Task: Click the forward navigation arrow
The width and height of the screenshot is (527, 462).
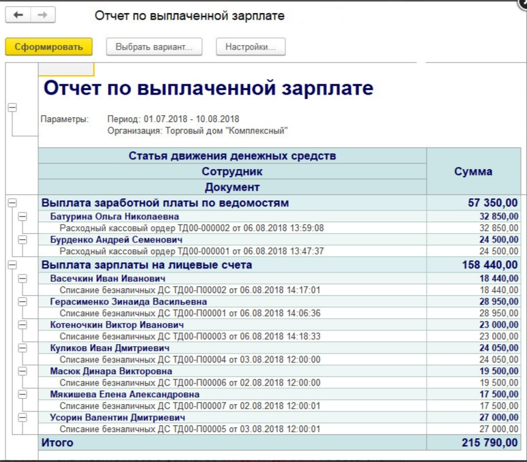Action: point(43,15)
